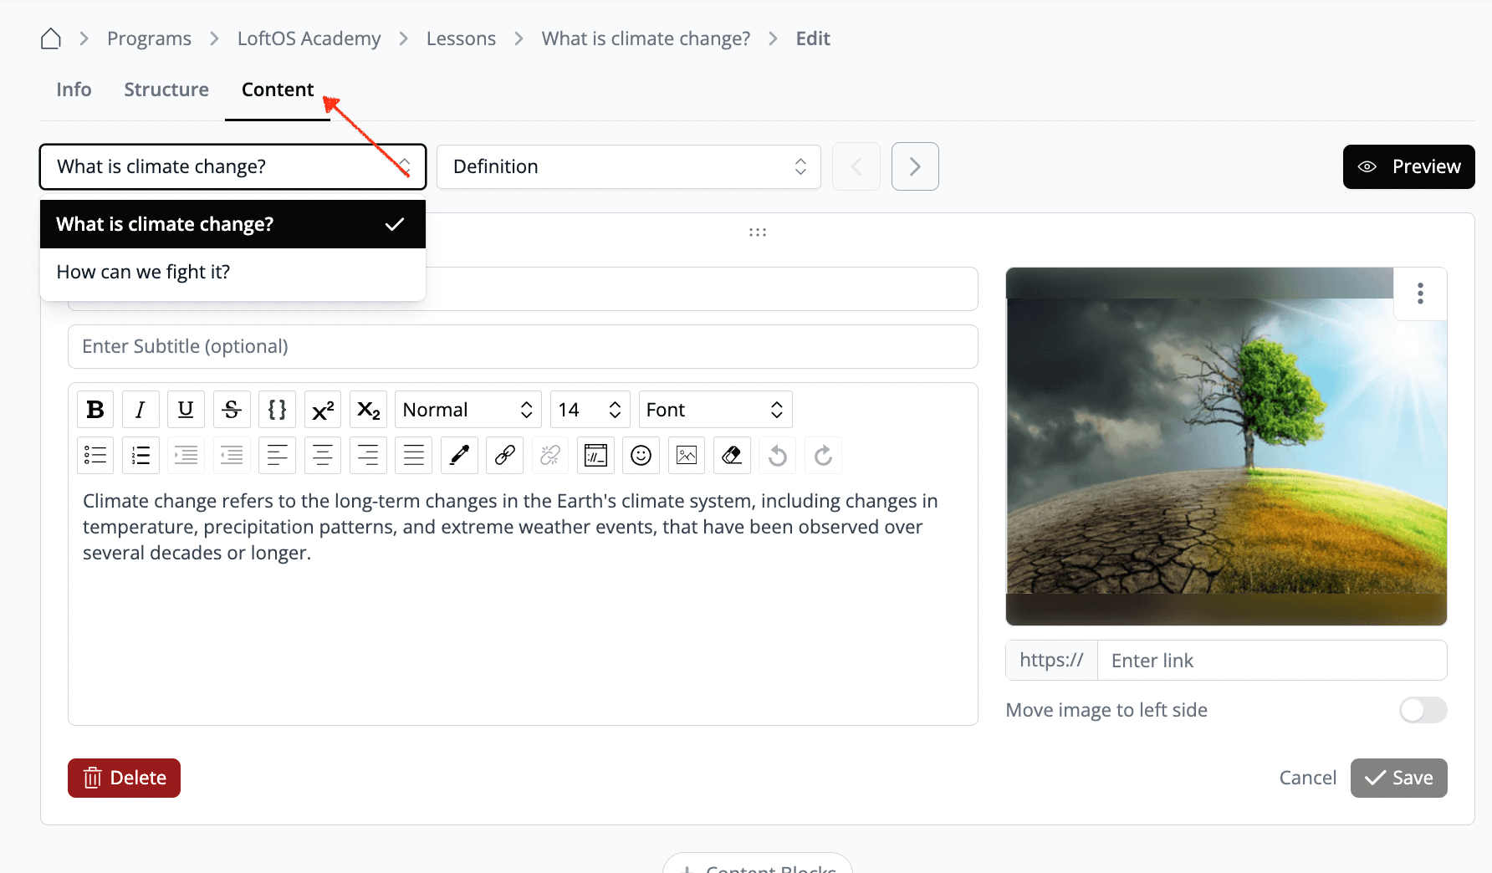Open the Font family dropdown
The height and width of the screenshot is (873, 1492).
pos(714,410)
